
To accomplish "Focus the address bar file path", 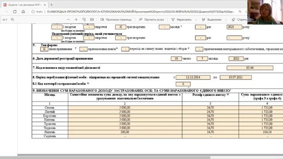I will 141,12.
